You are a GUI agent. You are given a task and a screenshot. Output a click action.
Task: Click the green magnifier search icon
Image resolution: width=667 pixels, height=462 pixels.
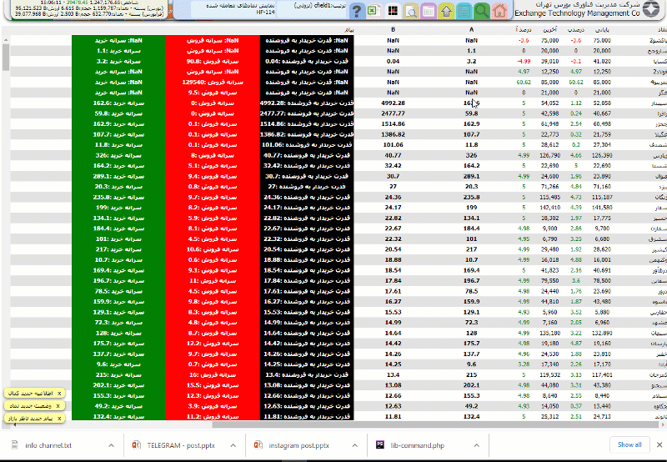(482, 11)
